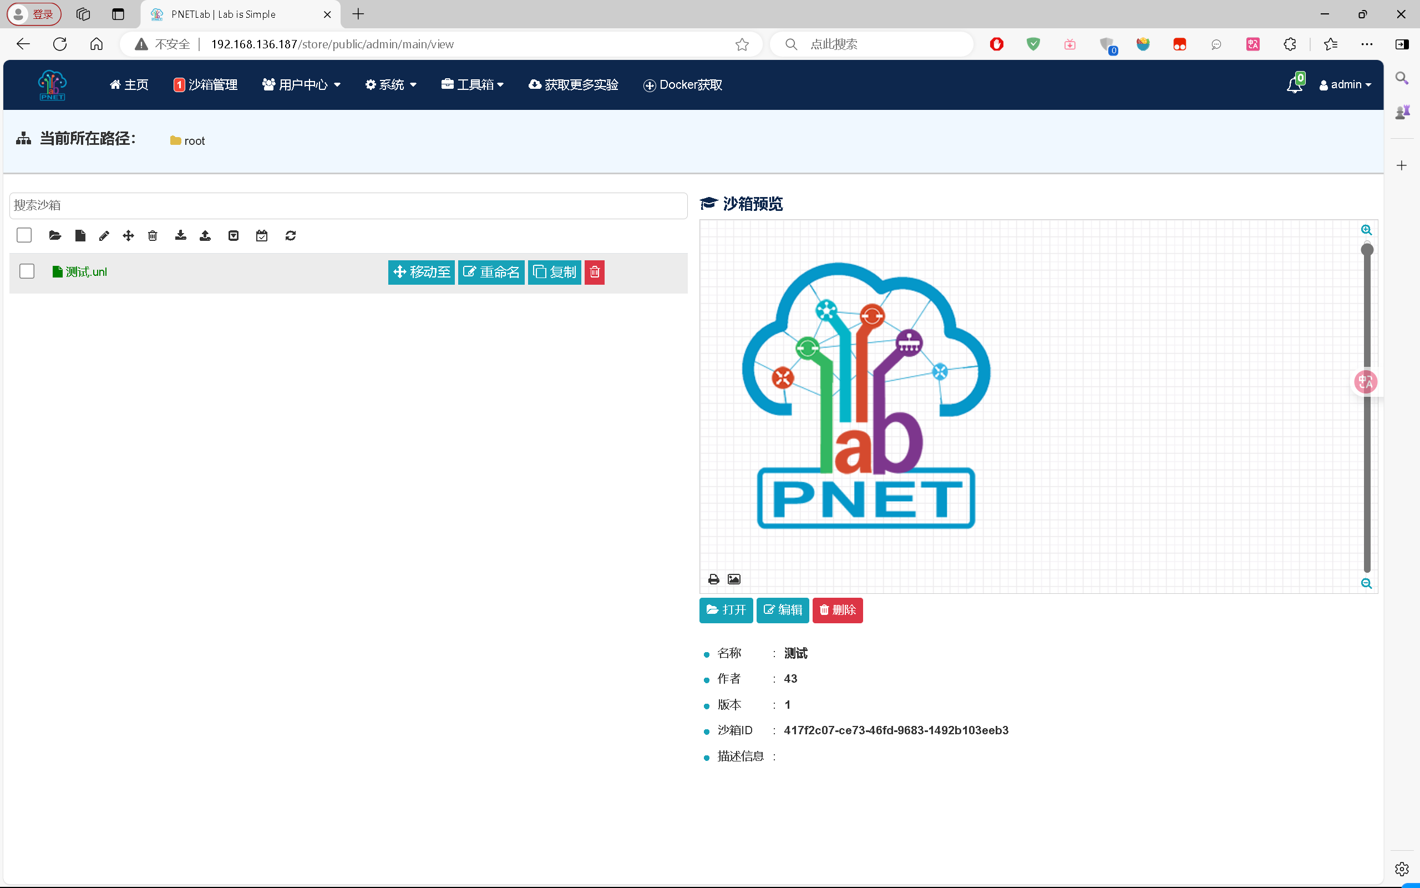Image resolution: width=1420 pixels, height=888 pixels.
Task: Click the pencil edit icon in toolbar
Action: [x=104, y=235]
